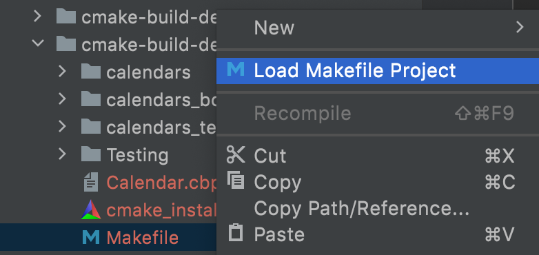Expand the calendars folder

tap(62, 72)
